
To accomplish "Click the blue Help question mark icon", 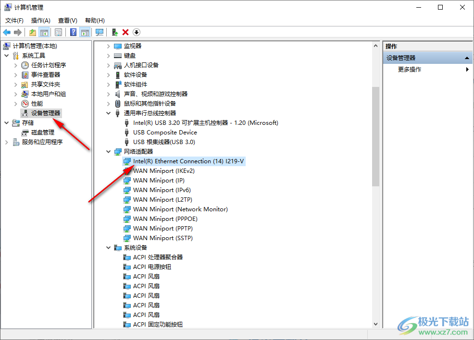I will click(x=73, y=32).
